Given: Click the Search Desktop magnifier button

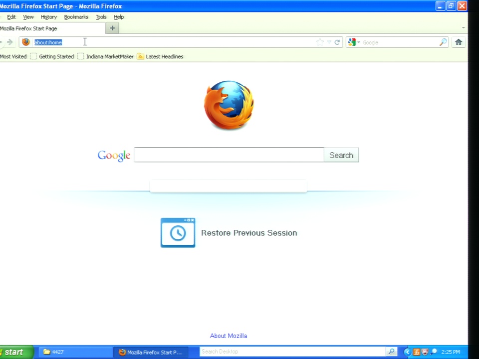Looking at the screenshot, I should pyautogui.click(x=391, y=352).
